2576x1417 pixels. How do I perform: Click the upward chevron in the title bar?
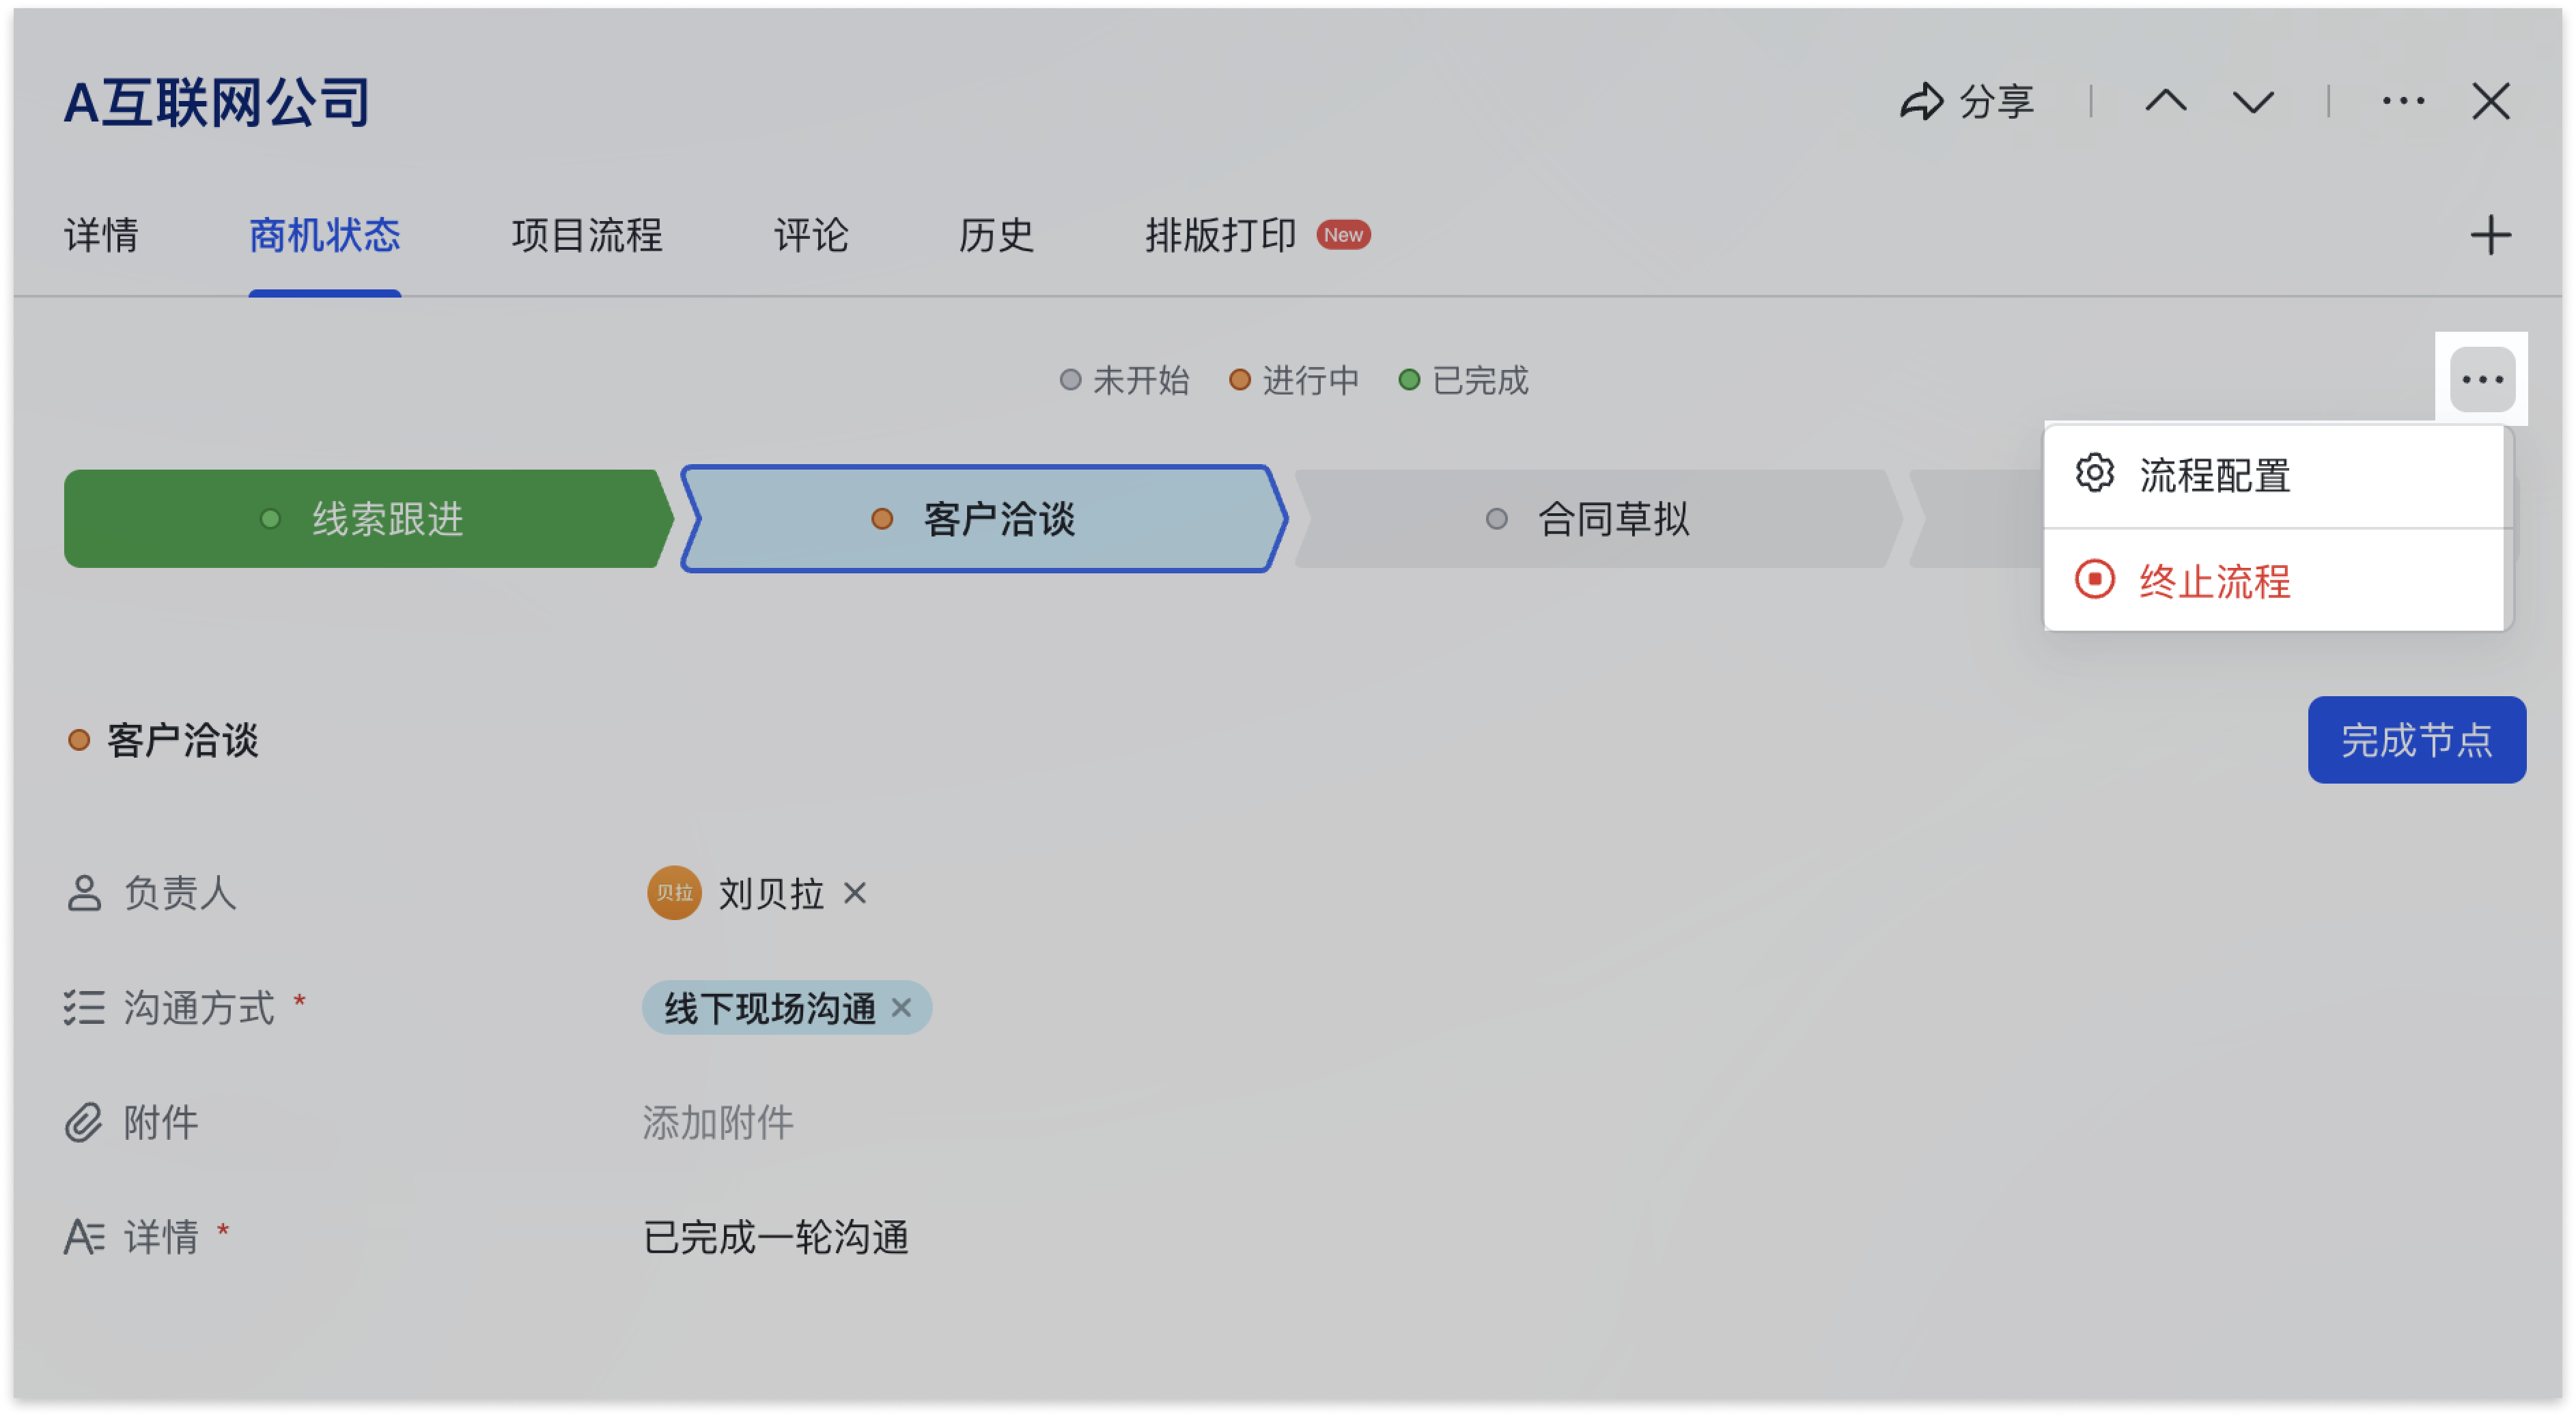click(x=2168, y=100)
